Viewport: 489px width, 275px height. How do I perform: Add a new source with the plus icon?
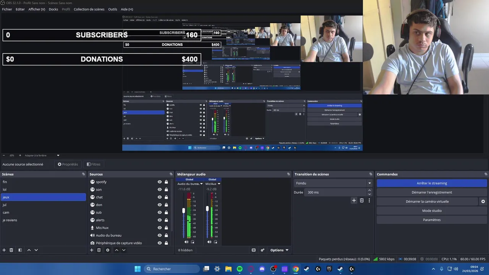(92, 250)
